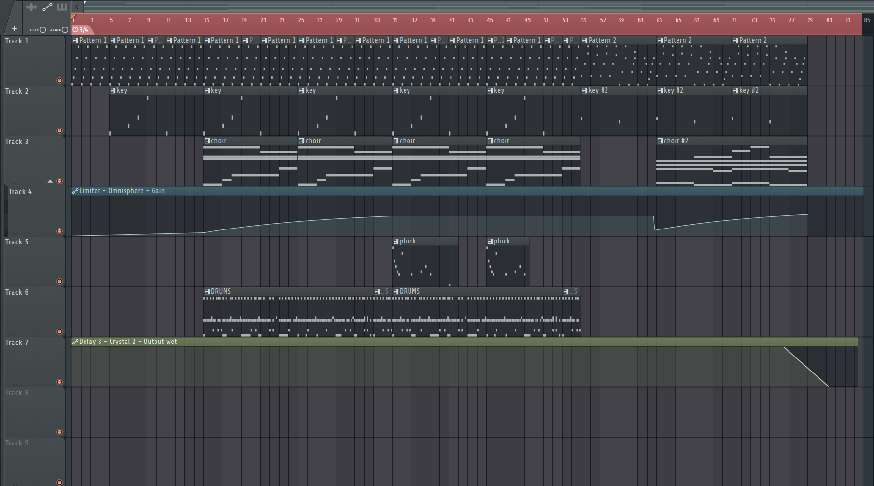Select the automation clip focus icon
Viewport: 874px width, 486px height.
point(47,7)
